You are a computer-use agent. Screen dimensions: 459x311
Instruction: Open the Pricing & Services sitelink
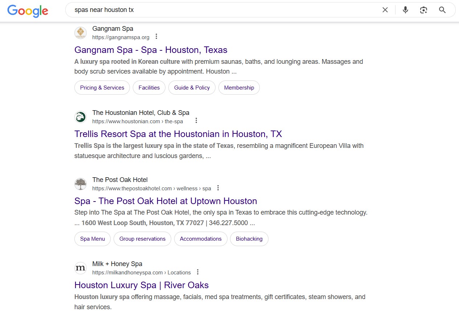click(102, 87)
